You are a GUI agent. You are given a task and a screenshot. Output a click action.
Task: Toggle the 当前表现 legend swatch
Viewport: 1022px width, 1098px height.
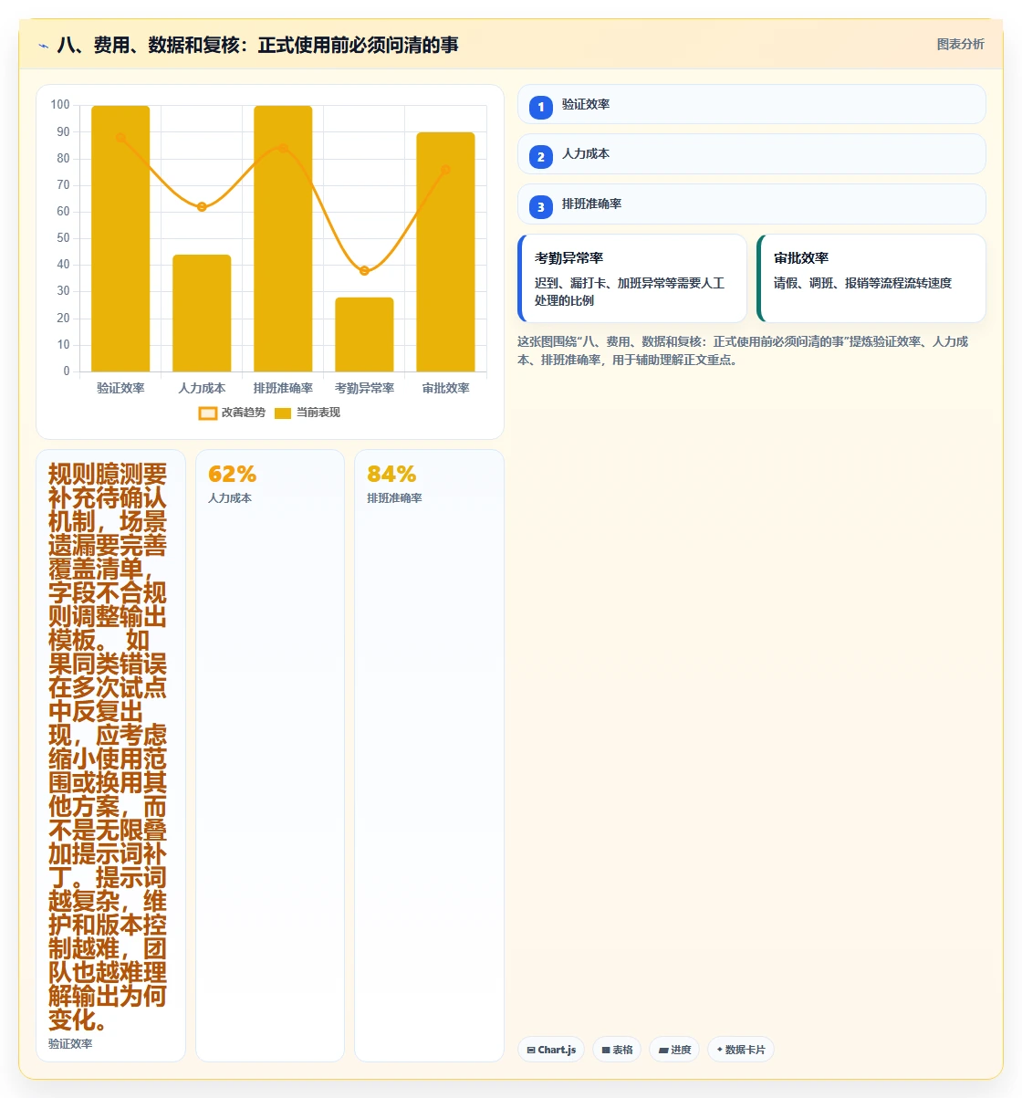283,413
